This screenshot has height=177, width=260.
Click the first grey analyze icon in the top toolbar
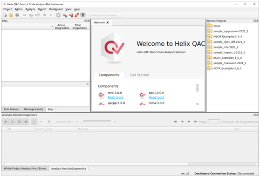[x=25, y=15]
